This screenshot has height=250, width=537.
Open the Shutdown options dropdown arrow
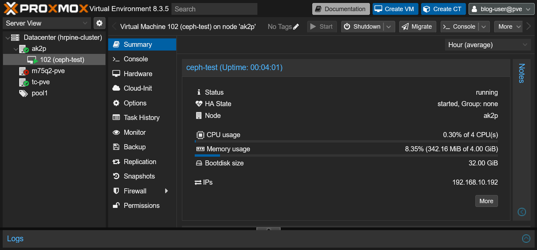(x=389, y=27)
